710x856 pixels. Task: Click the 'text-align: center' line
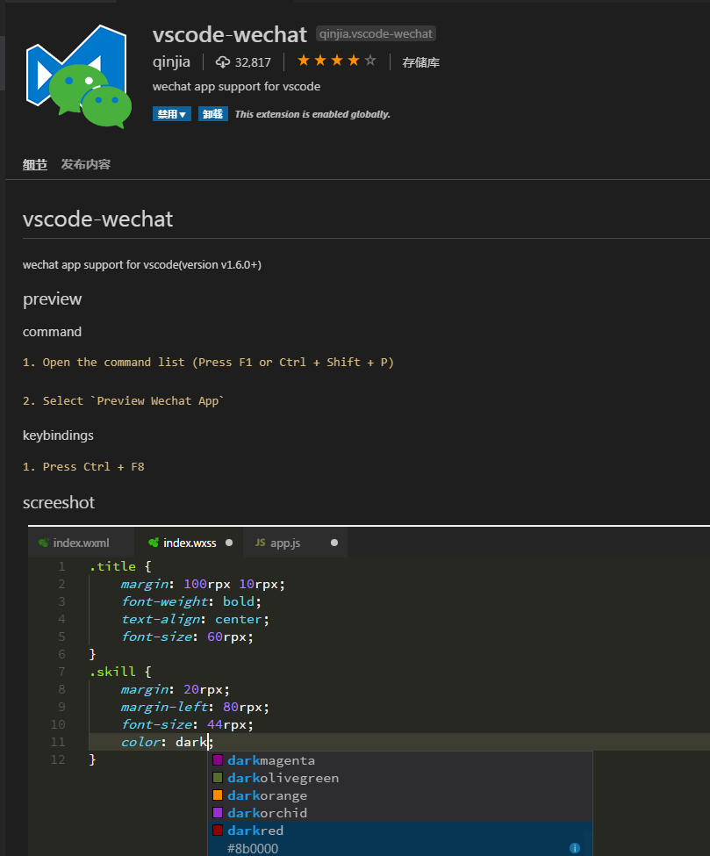tap(196, 619)
